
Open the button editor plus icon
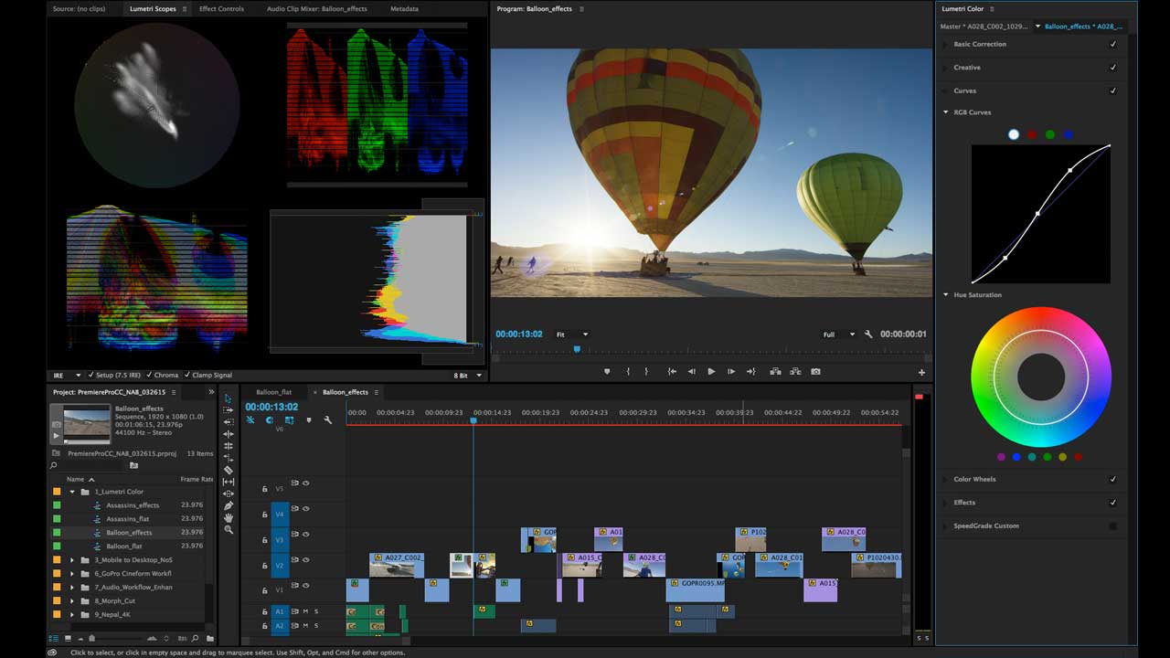(x=921, y=373)
